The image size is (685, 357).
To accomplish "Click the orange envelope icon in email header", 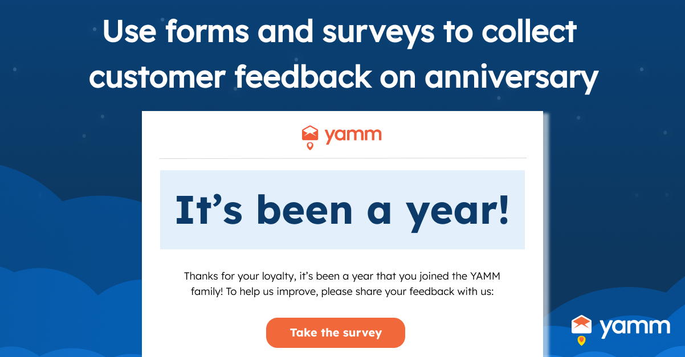I will [x=309, y=134].
